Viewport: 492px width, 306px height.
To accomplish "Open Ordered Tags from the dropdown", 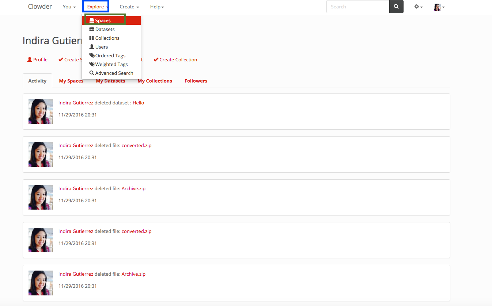I will [110, 56].
